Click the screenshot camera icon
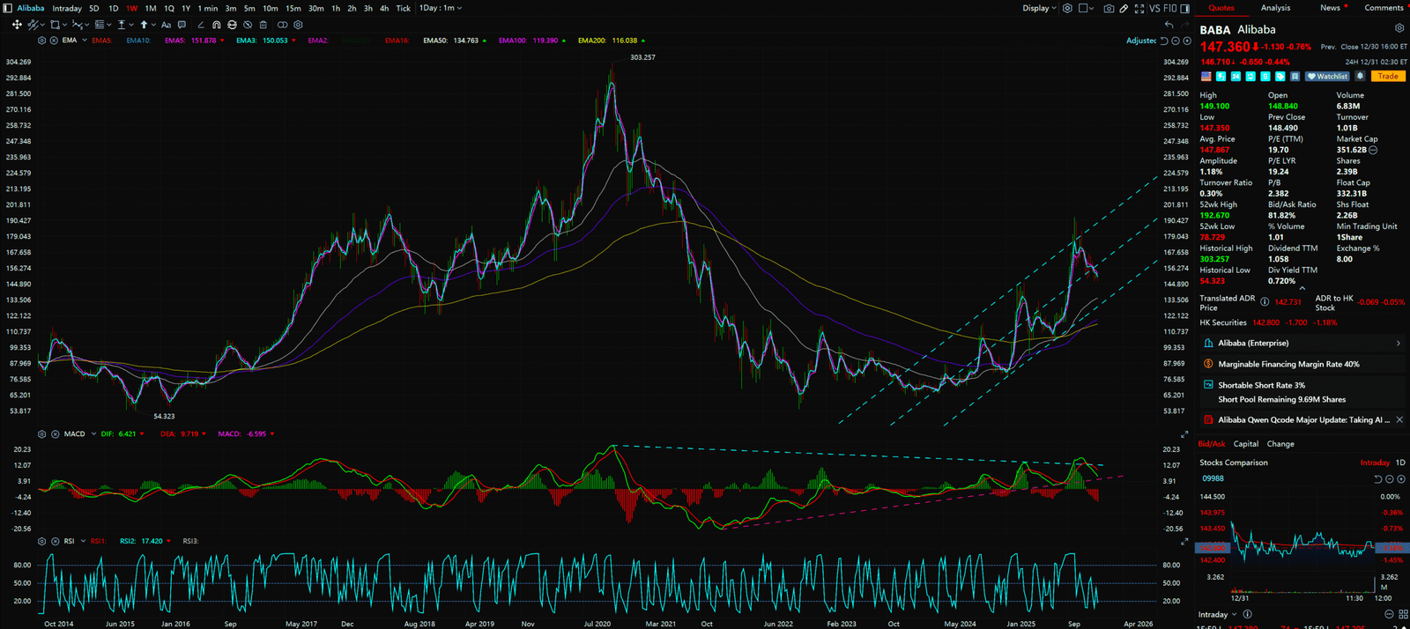The height and width of the screenshot is (629, 1410). (1109, 8)
